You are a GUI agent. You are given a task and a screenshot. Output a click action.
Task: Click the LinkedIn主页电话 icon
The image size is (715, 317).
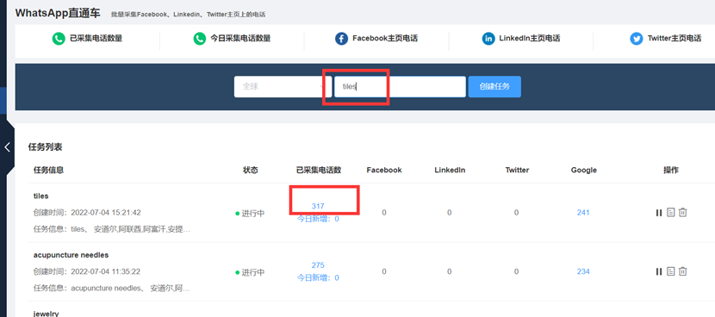coord(488,39)
